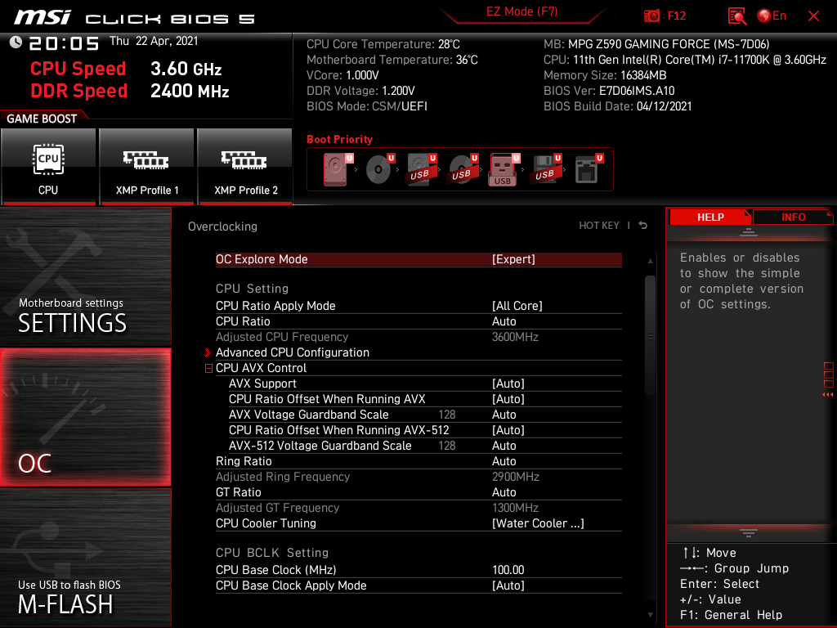Go back using the return arrow icon
Image resolution: width=837 pixels, height=628 pixels.
point(643,226)
